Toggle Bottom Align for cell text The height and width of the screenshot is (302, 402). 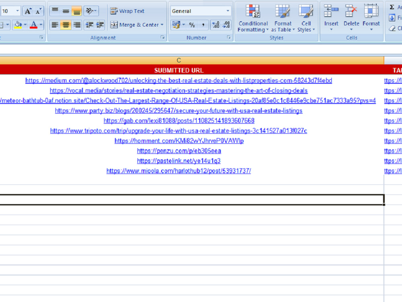click(x=76, y=11)
